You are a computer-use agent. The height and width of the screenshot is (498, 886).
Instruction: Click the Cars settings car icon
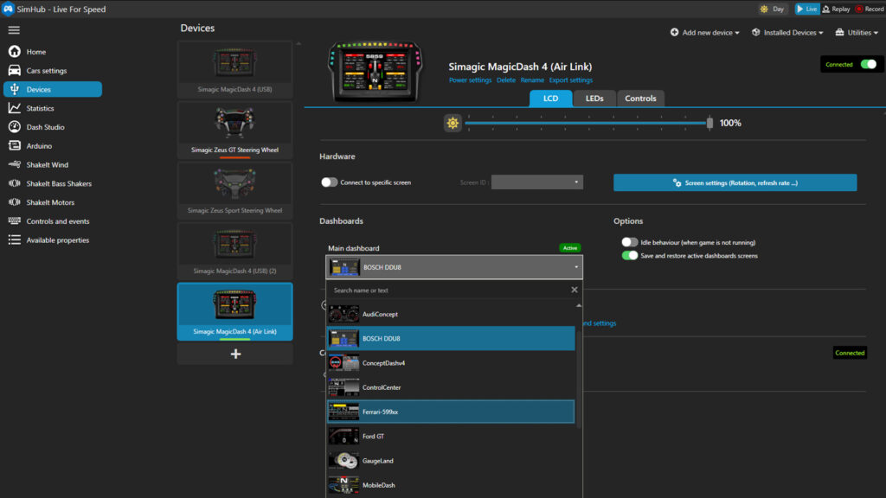pyautogui.click(x=14, y=71)
